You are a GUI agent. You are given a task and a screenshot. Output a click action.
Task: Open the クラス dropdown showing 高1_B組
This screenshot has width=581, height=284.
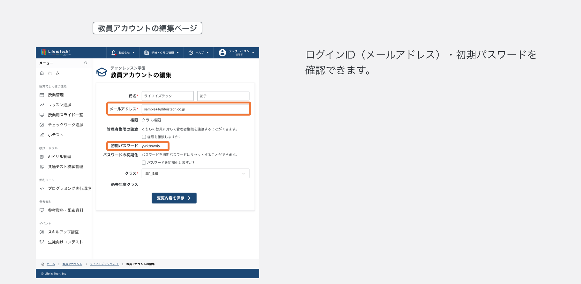pos(195,174)
